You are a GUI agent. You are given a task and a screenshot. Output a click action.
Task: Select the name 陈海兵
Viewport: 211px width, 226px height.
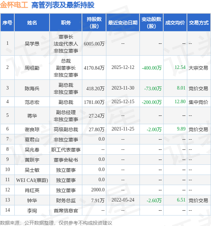coord(32,88)
